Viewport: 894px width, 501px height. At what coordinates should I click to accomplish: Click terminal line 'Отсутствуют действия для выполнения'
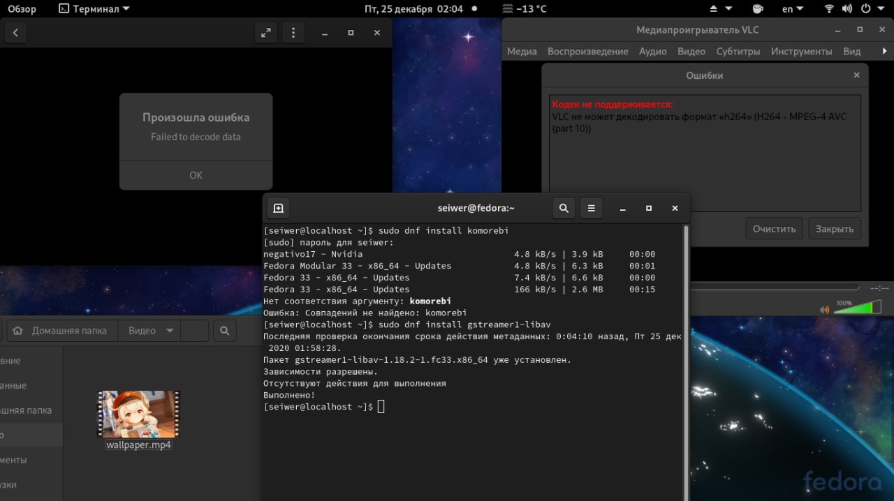coord(354,383)
